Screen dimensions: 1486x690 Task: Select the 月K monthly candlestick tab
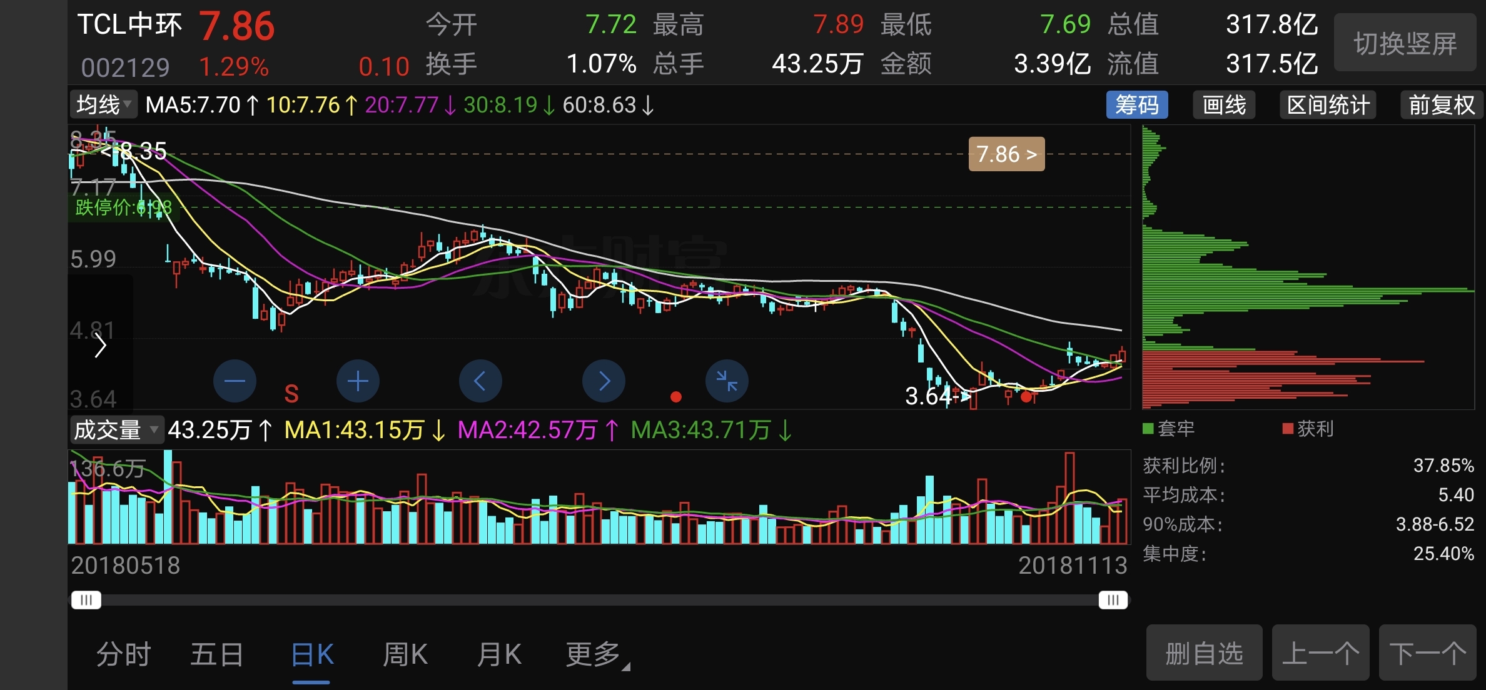point(498,654)
